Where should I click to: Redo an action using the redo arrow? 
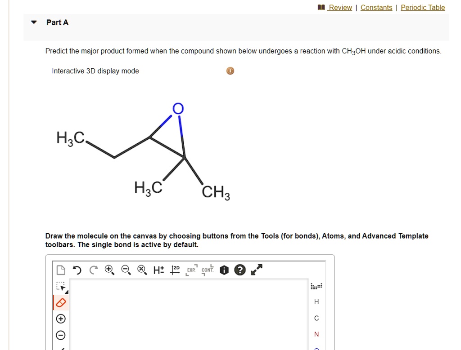coord(93,270)
